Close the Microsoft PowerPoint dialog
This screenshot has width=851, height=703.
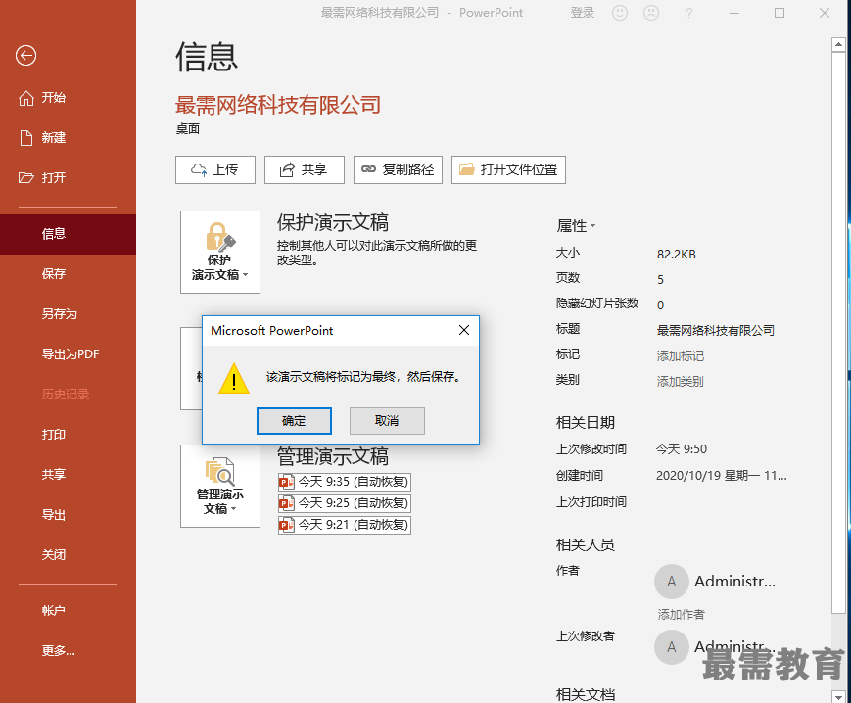pos(464,330)
